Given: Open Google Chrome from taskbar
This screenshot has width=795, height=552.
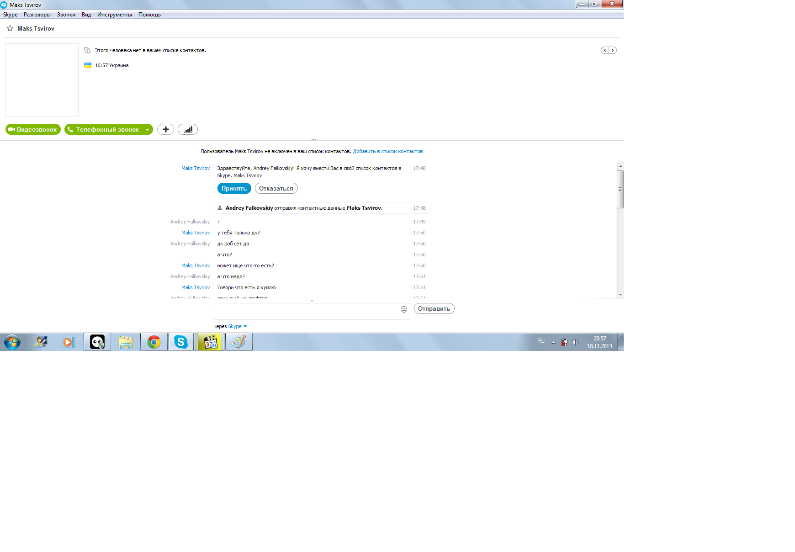Looking at the screenshot, I should pos(154,342).
